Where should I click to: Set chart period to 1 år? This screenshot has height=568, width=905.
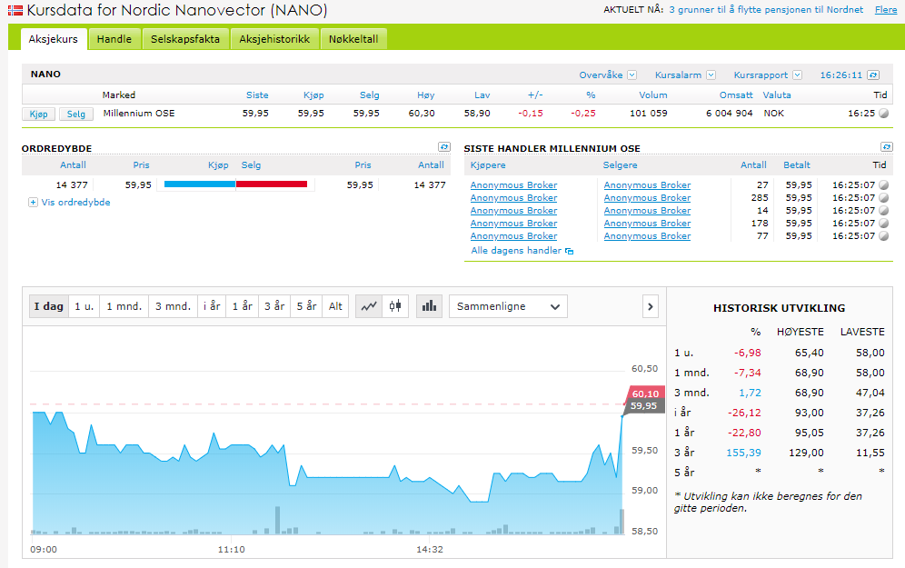243,306
